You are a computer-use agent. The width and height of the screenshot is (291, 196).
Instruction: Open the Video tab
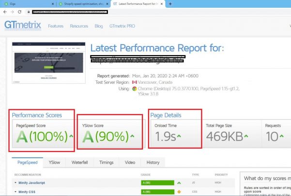click(130, 163)
